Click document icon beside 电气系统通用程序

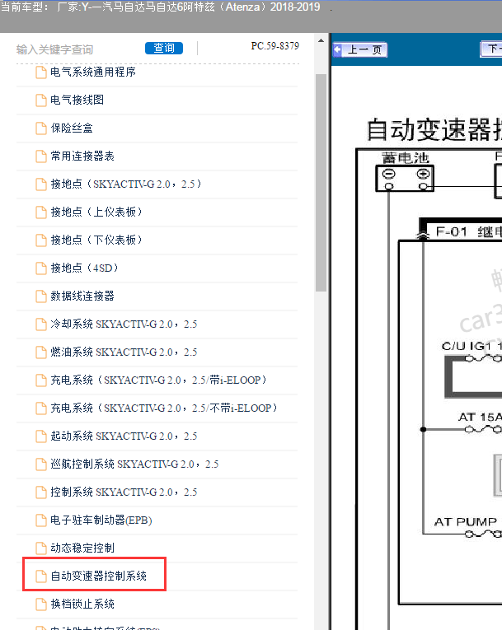[41, 72]
